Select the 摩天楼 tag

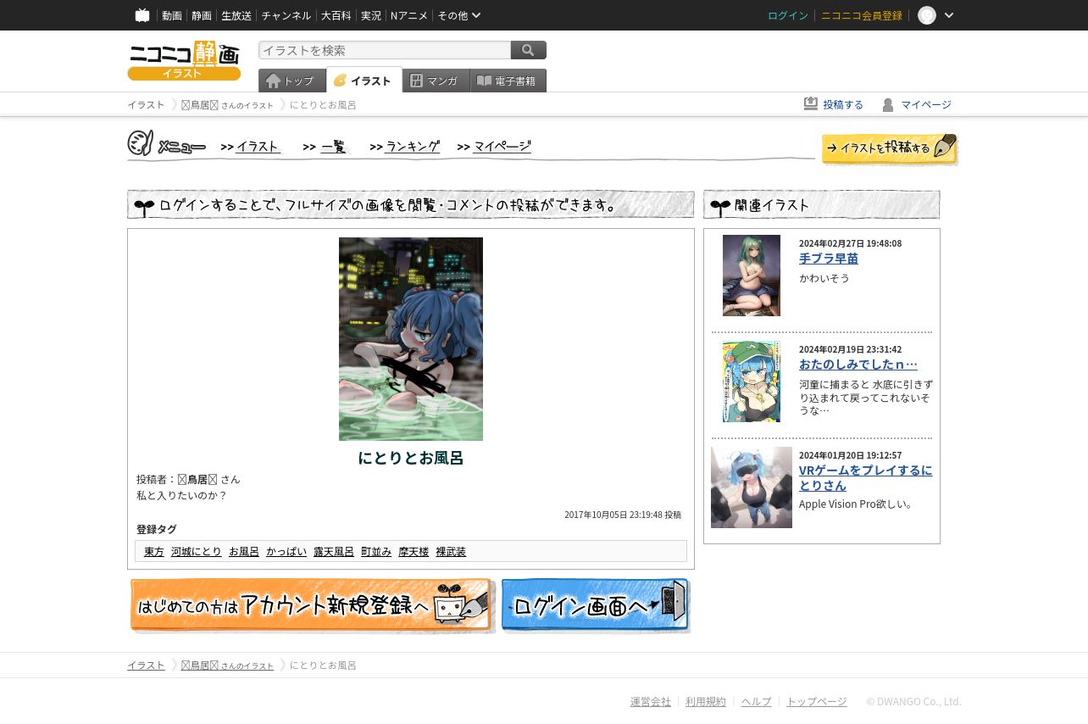[414, 552]
